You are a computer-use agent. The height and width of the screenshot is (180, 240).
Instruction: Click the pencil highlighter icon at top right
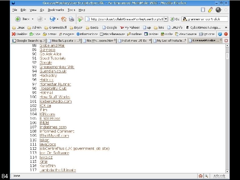210,10
